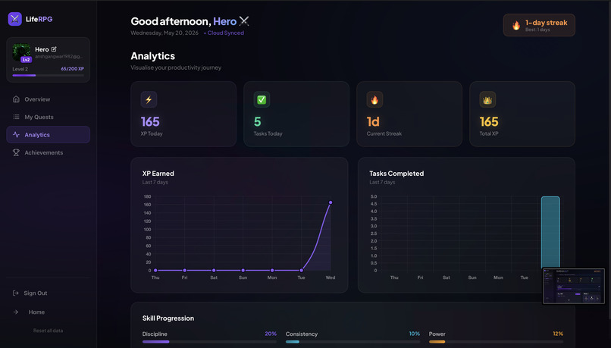
Task: Click the 10% Consistency percentage
Action: pyautogui.click(x=414, y=334)
